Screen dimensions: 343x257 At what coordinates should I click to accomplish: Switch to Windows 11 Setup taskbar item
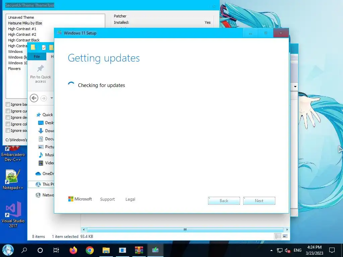coord(155,250)
